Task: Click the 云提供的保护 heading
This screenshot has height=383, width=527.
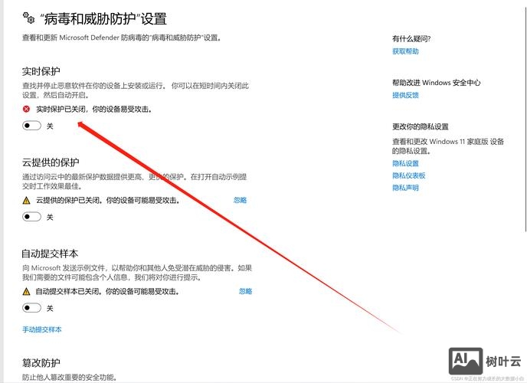Action: [x=51, y=162]
